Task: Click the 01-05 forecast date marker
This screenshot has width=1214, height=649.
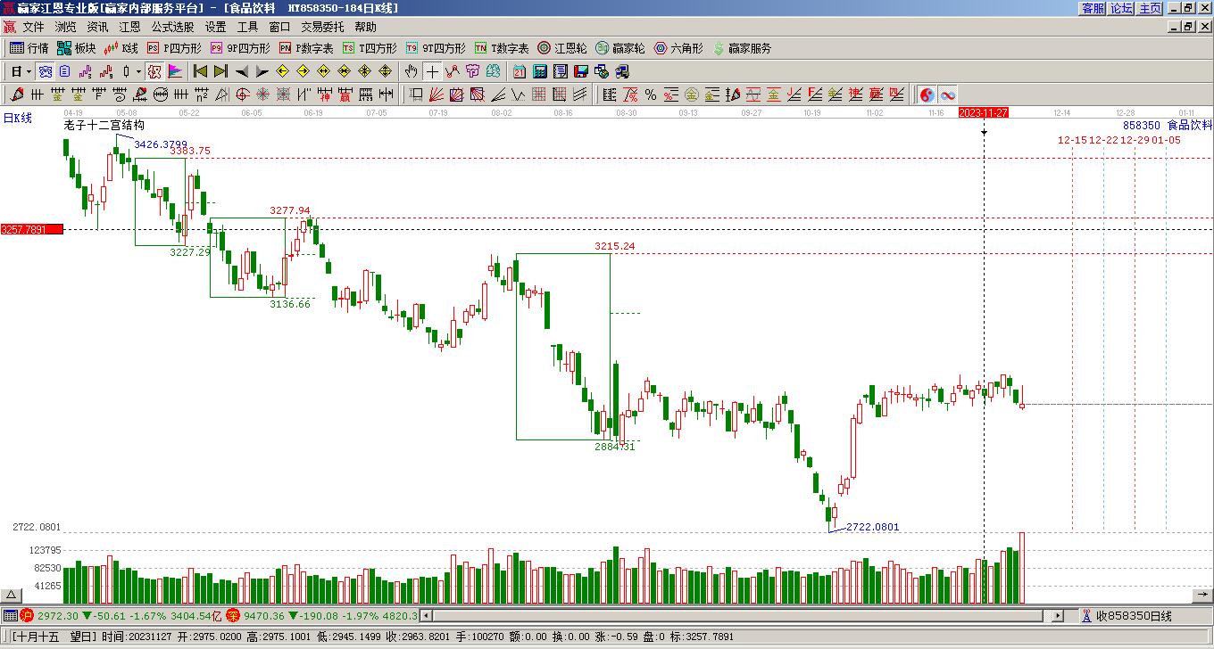Action: pos(1166,140)
